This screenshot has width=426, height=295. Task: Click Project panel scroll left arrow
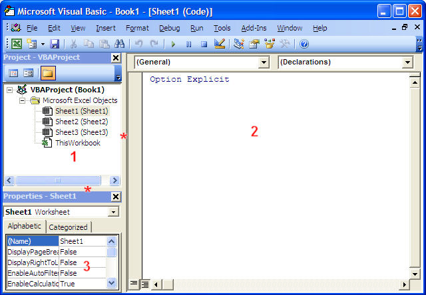coord(9,180)
